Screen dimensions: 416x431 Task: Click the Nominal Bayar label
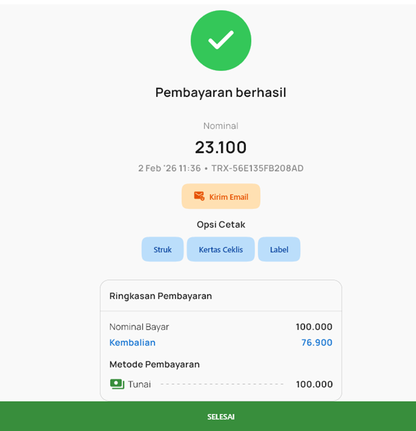[139, 327]
